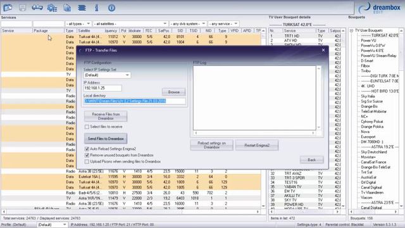
Task: Sort services by the Service column header
Action: pyautogui.click(x=16, y=31)
